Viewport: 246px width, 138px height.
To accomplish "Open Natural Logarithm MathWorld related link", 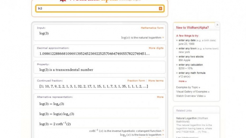I will coord(192,120).
